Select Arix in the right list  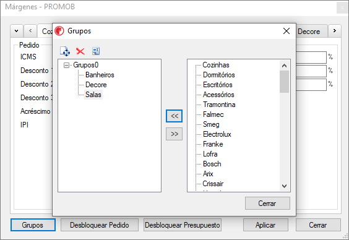(208, 174)
